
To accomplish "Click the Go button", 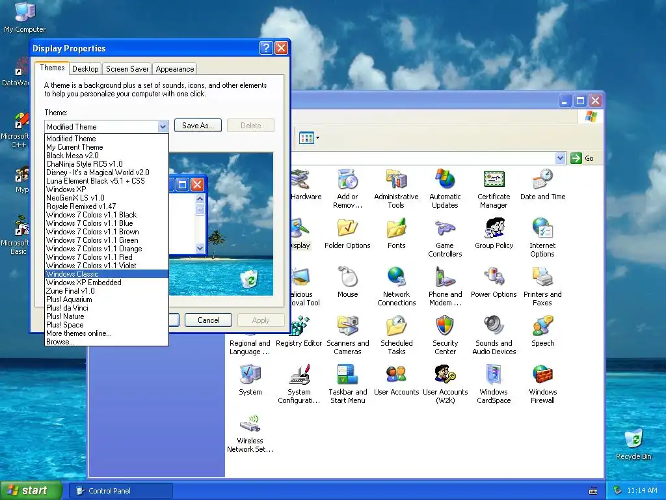I will tap(583, 158).
